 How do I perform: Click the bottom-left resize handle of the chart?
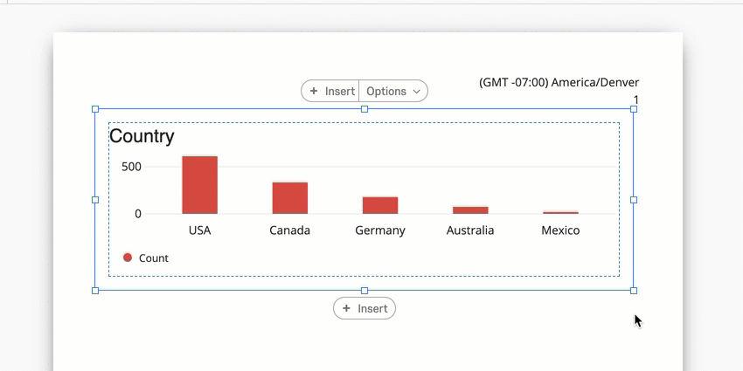95,291
